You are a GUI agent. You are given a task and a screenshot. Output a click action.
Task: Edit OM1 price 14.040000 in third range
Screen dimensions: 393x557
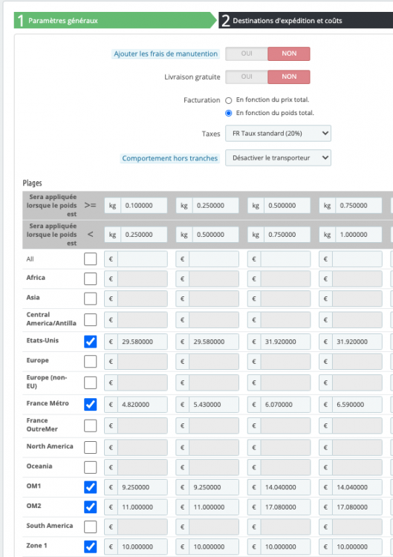point(285,487)
